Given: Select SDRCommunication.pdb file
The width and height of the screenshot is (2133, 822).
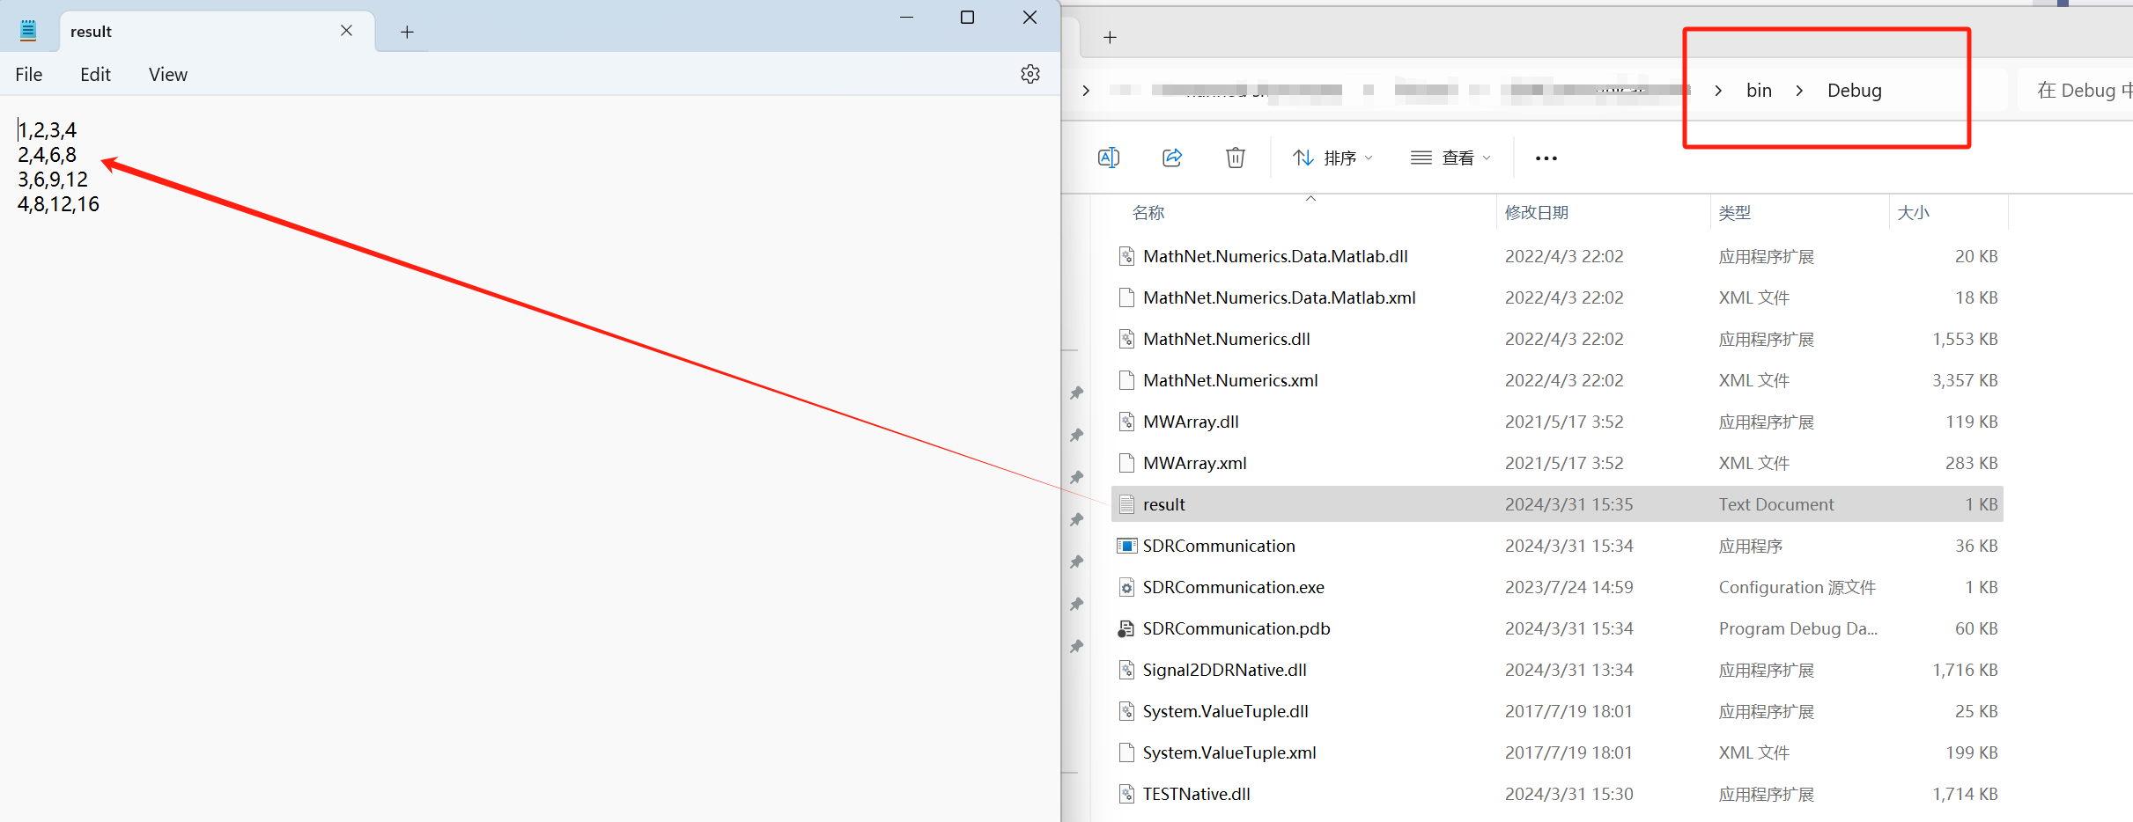Looking at the screenshot, I should coord(1556,628).
